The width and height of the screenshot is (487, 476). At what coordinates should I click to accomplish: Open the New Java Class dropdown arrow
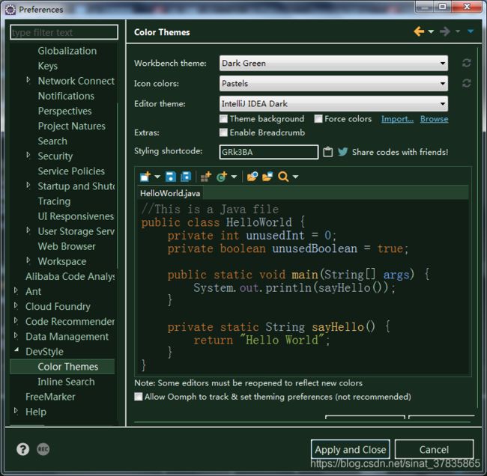pos(234,177)
